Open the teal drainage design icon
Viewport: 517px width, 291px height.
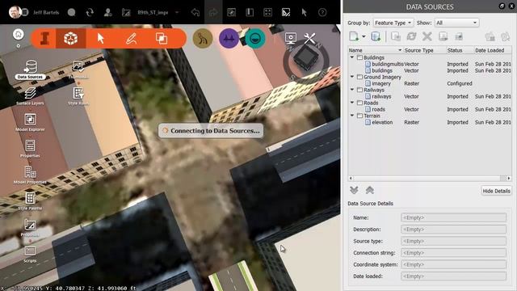pos(255,39)
